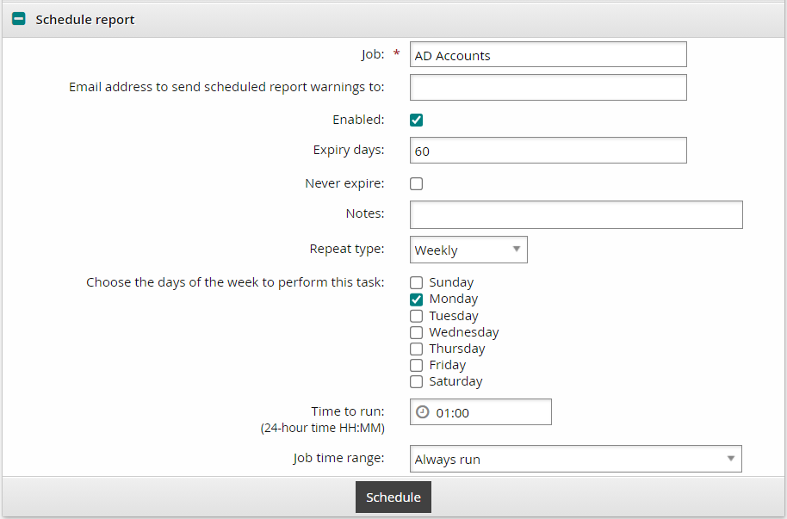Expand the Job time range dropdown

pyautogui.click(x=575, y=459)
